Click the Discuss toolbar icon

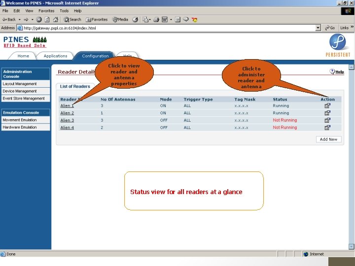[x=186, y=20]
